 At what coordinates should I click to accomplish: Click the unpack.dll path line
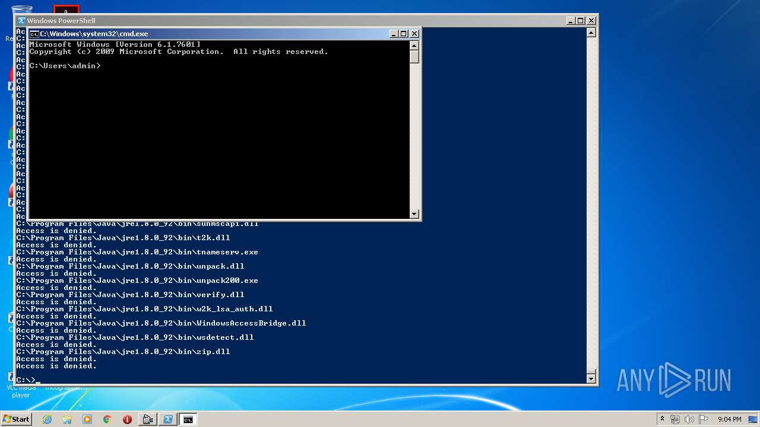pos(130,266)
